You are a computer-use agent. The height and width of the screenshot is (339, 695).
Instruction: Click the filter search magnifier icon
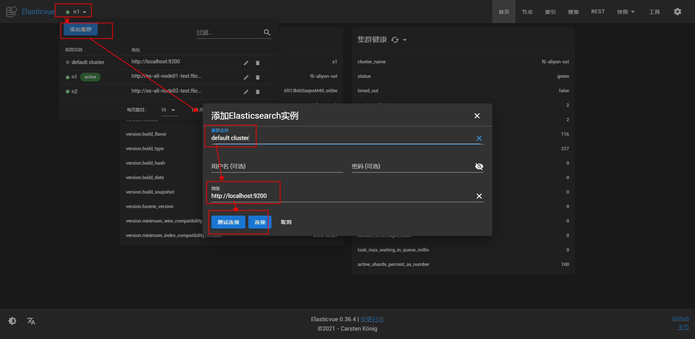click(267, 33)
